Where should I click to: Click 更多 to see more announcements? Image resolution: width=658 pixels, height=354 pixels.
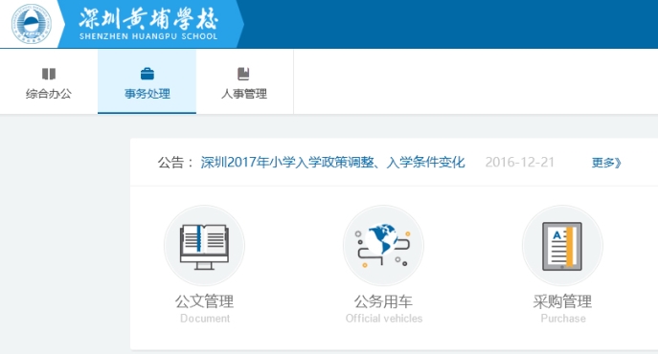606,163
